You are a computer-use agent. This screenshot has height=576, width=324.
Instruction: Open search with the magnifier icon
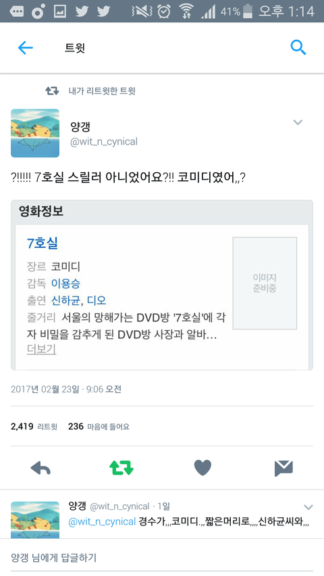298,47
